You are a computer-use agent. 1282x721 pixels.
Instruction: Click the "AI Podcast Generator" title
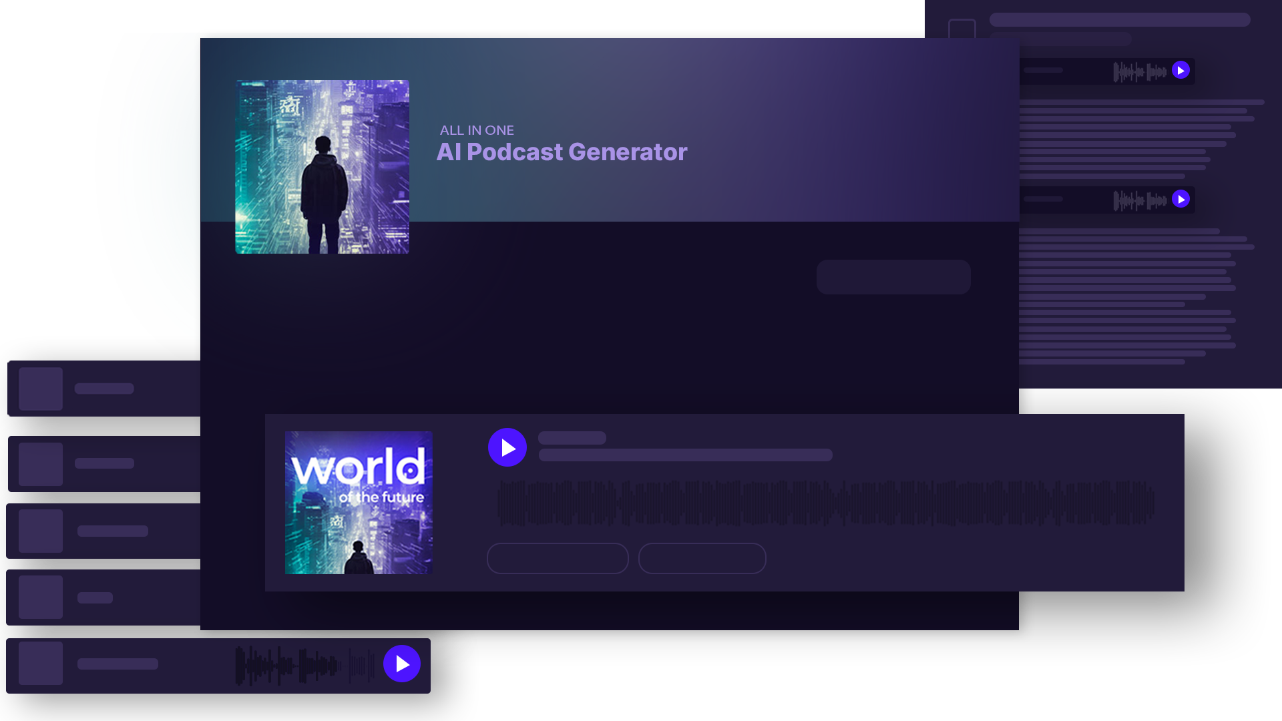[x=562, y=152]
